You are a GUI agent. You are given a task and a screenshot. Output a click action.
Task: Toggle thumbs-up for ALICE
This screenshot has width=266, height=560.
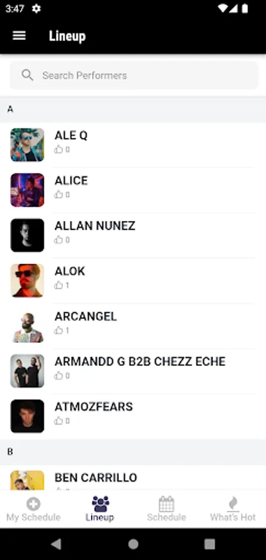click(x=59, y=194)
